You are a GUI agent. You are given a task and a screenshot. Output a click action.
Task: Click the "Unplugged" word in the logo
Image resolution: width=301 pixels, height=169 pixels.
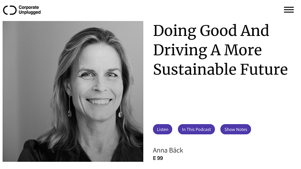point(29,13)
